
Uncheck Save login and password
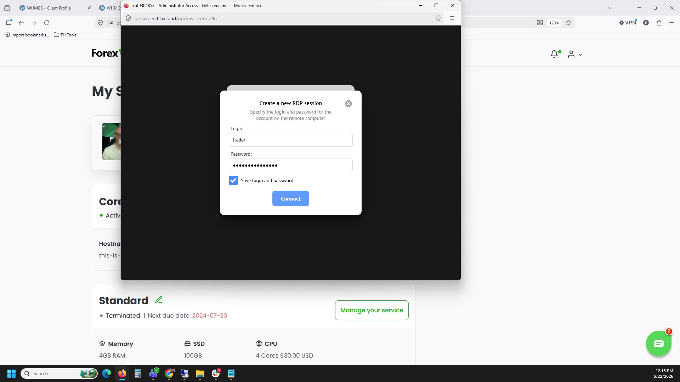tap(233, 180)
